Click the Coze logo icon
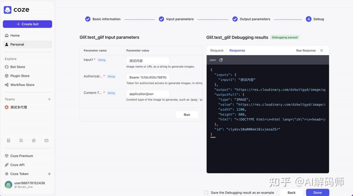Screen dimensions: 353x196 coord(7,10)
